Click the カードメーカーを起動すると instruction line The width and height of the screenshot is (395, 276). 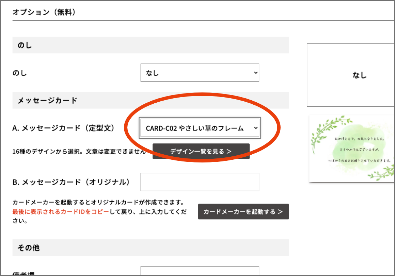(x=98, y=203)
